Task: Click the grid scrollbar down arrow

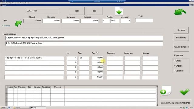Action: click(x=157, y=105)
